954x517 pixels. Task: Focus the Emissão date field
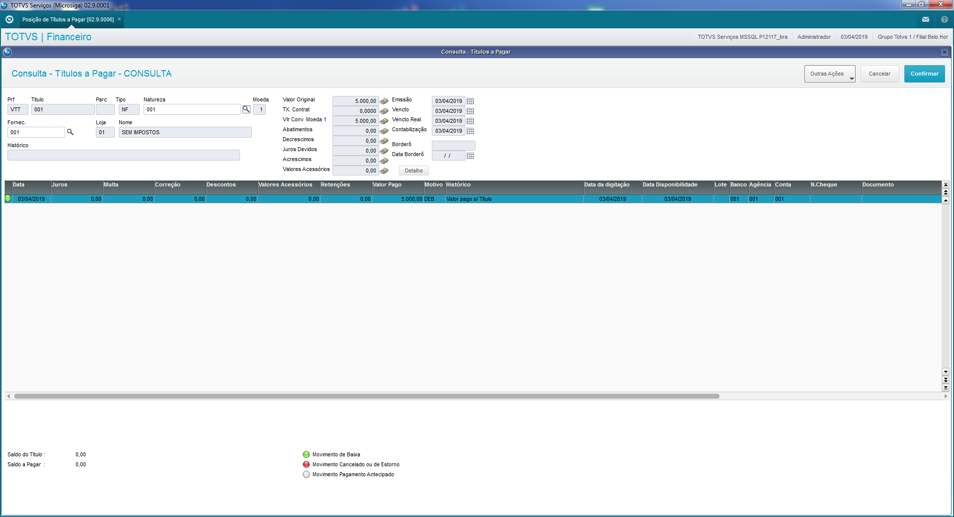[x=449, y=101]
